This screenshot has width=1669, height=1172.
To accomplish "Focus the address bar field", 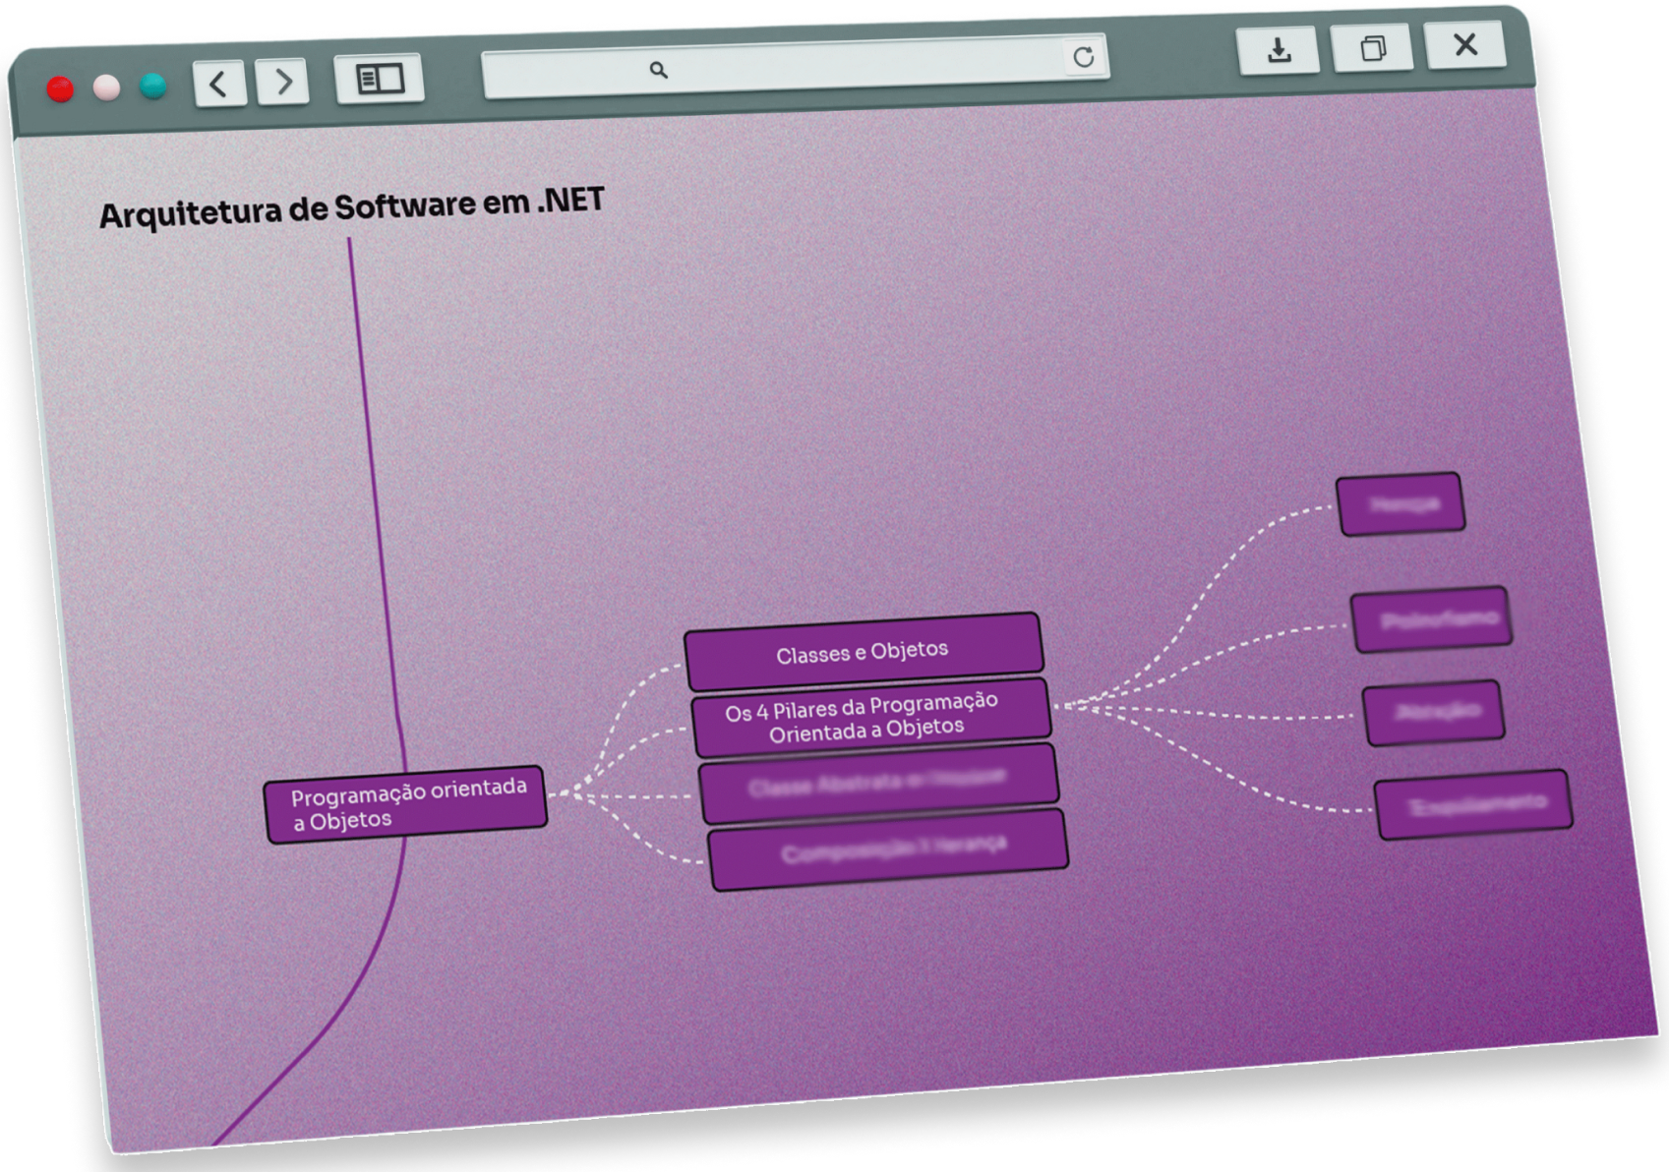I will (x=795, y=66).
